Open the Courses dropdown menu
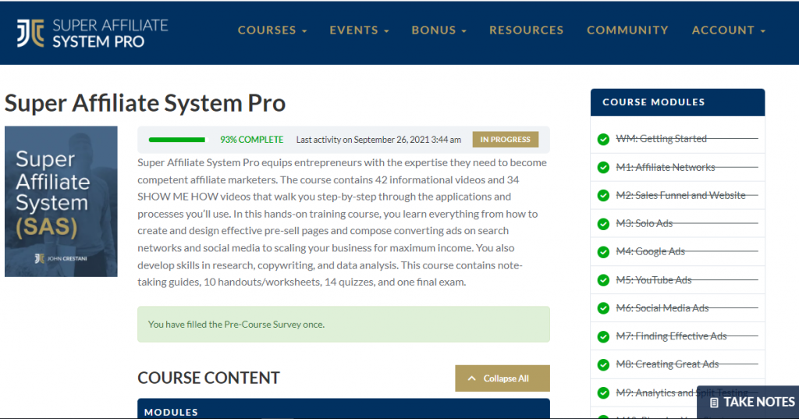The height and width of the screenshot is (419, 799). [x=272, y=30]
